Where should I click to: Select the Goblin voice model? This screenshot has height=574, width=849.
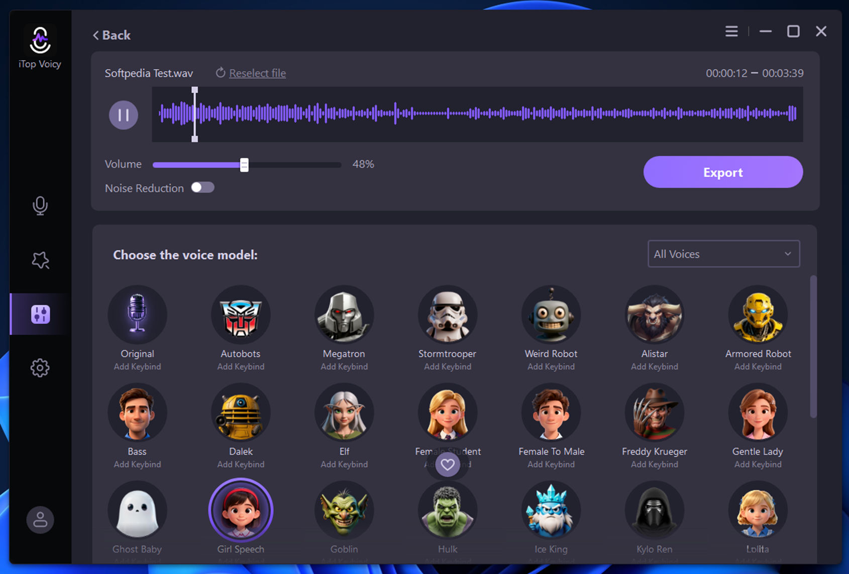[344, 510]
